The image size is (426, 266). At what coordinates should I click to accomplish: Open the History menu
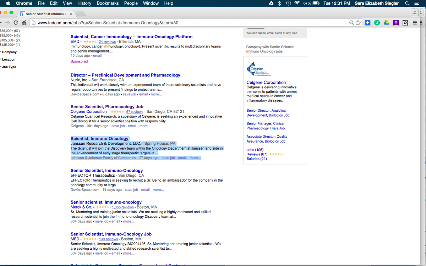tap(84, 3)
